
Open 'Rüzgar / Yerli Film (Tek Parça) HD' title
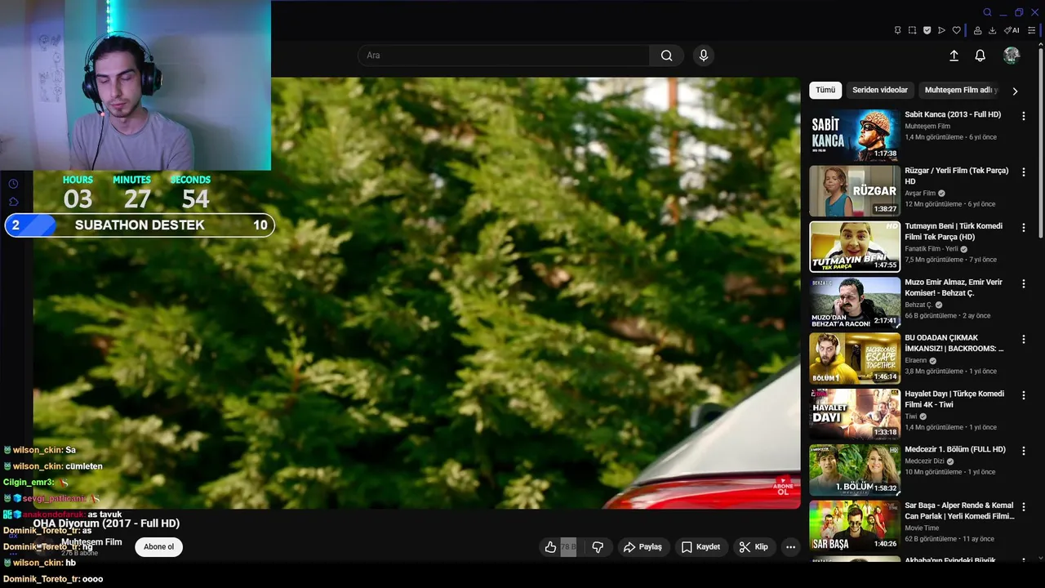coord(957,176)
